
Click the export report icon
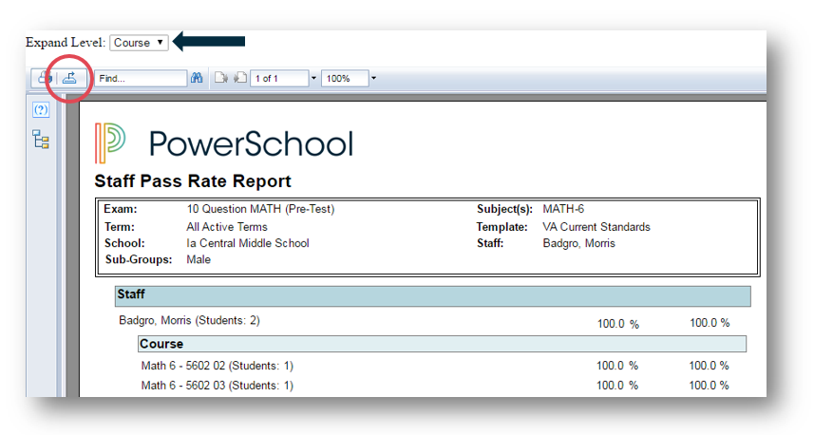[69, 79]
